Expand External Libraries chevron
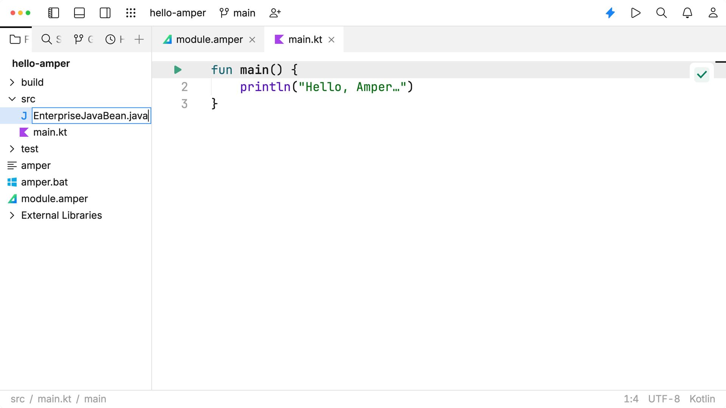Viewport: 726px width, 408px height. coord(12,215)
